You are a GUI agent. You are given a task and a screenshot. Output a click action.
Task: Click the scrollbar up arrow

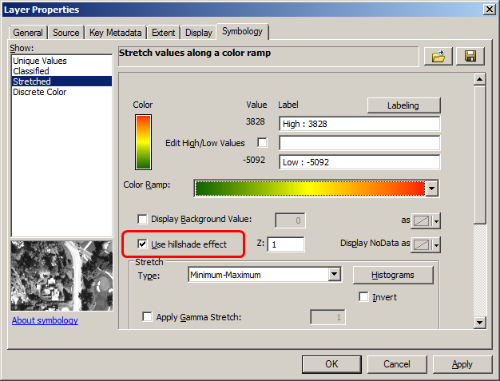(x=479, y=79)
